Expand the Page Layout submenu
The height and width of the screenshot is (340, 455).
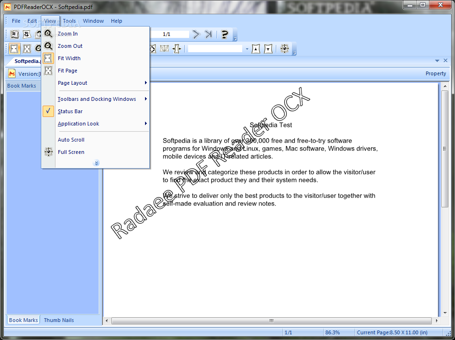tap(95, 83)
